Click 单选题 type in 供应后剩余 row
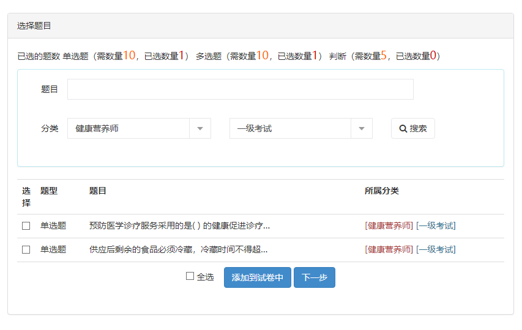This screenshot has width=522, height=330. point(53,249)
